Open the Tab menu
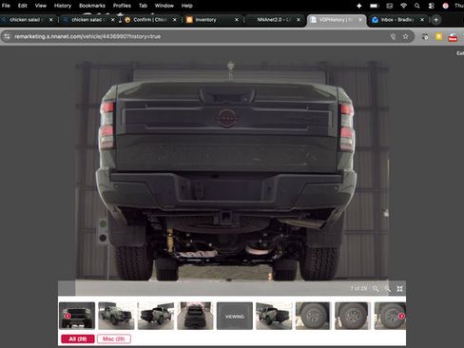 (143, 6)
